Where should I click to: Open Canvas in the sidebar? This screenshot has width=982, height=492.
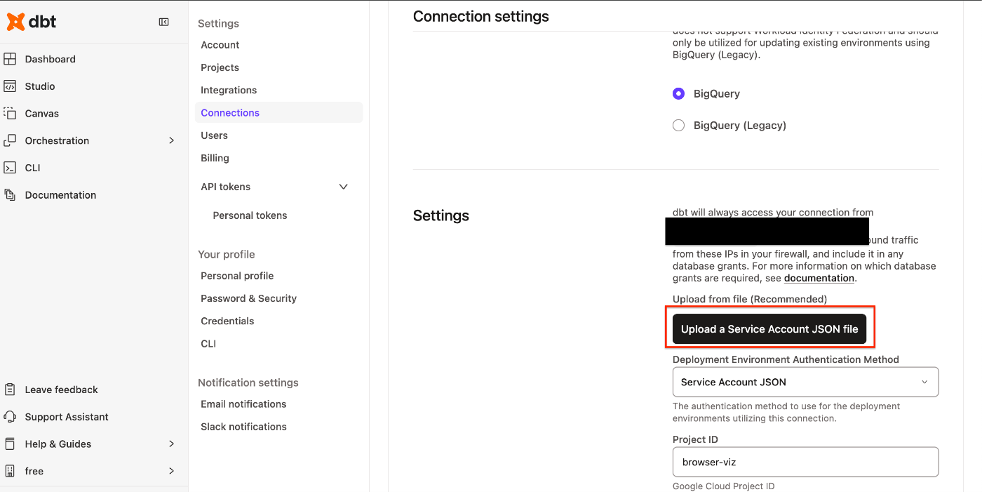click(x=42, y=113)
